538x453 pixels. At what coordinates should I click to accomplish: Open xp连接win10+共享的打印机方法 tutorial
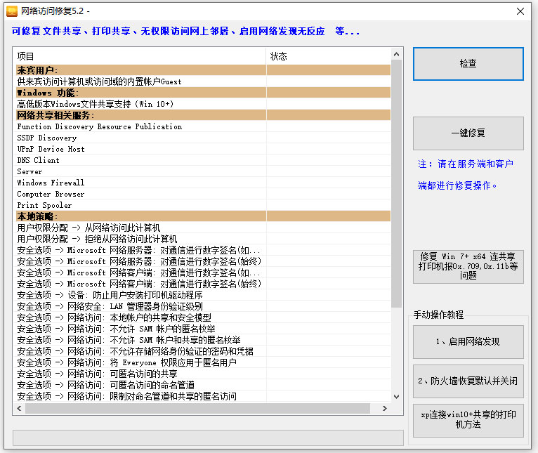[x=468, y=420]
